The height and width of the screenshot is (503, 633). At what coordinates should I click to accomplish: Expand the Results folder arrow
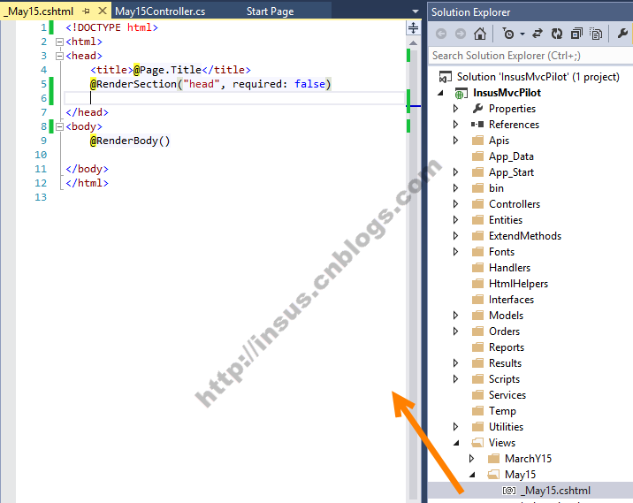pyautogui.click(x=456, y=363)
